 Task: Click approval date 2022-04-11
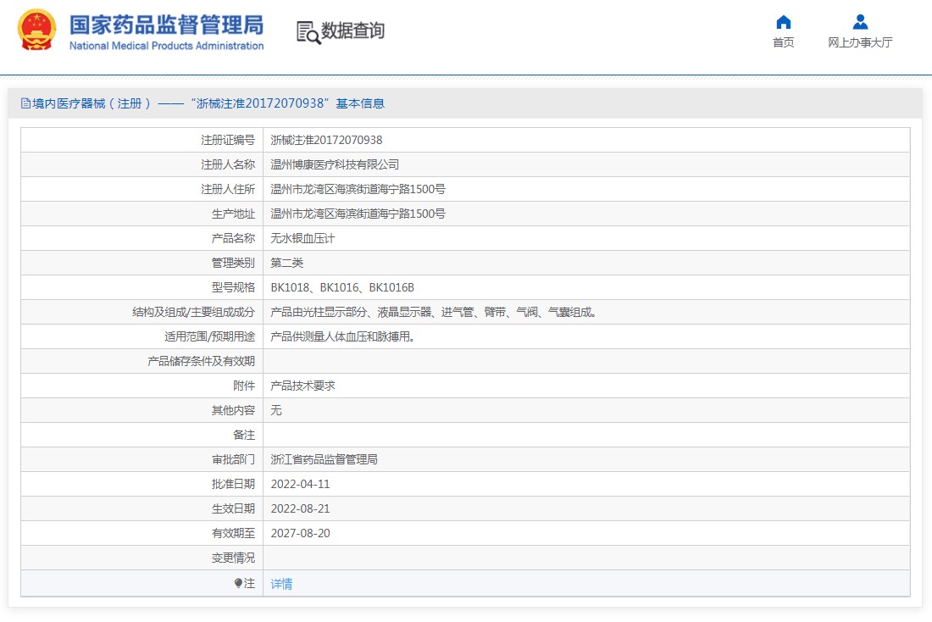300,484
